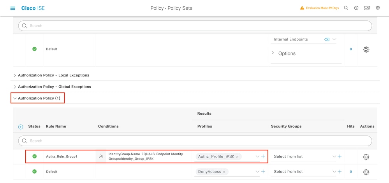Toggle status of Authz_Rule_Group1 rule
389x183 pixels.
(35, 156)
